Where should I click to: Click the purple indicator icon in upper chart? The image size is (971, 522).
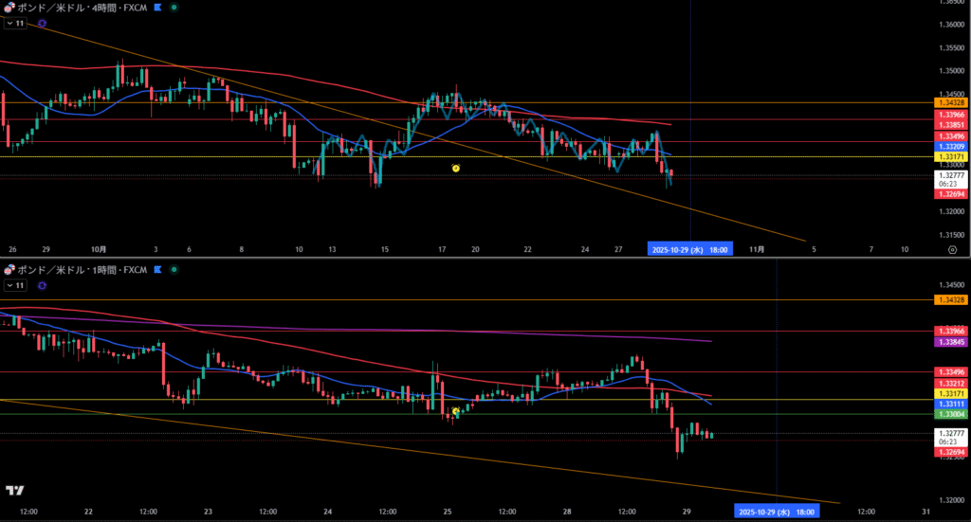[42, 22]
